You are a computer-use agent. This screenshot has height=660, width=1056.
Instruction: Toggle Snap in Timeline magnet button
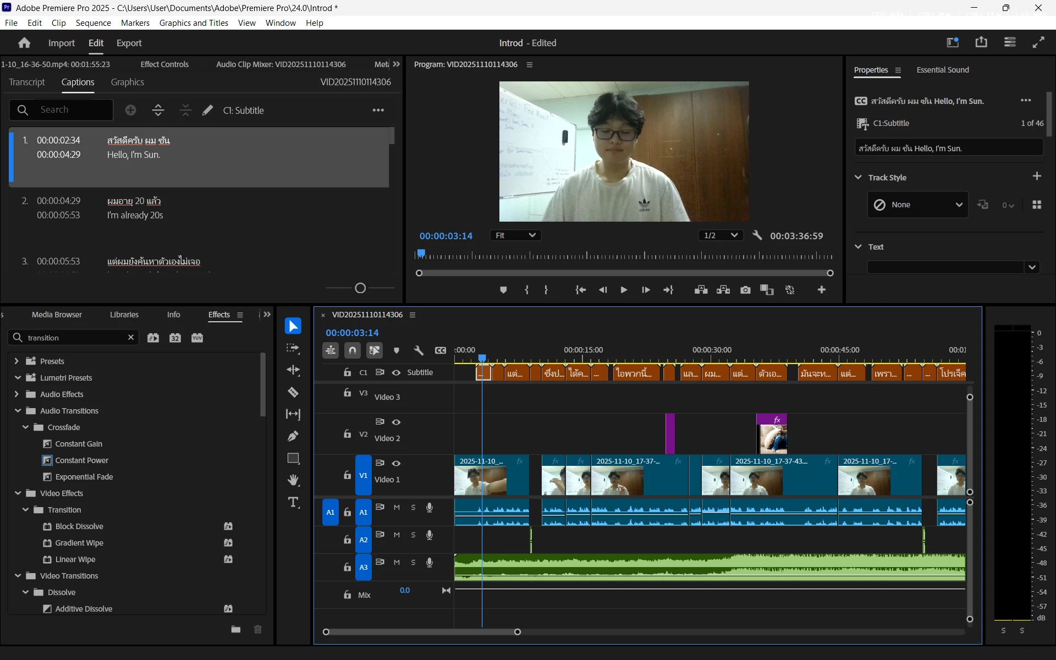coord(353,350)
